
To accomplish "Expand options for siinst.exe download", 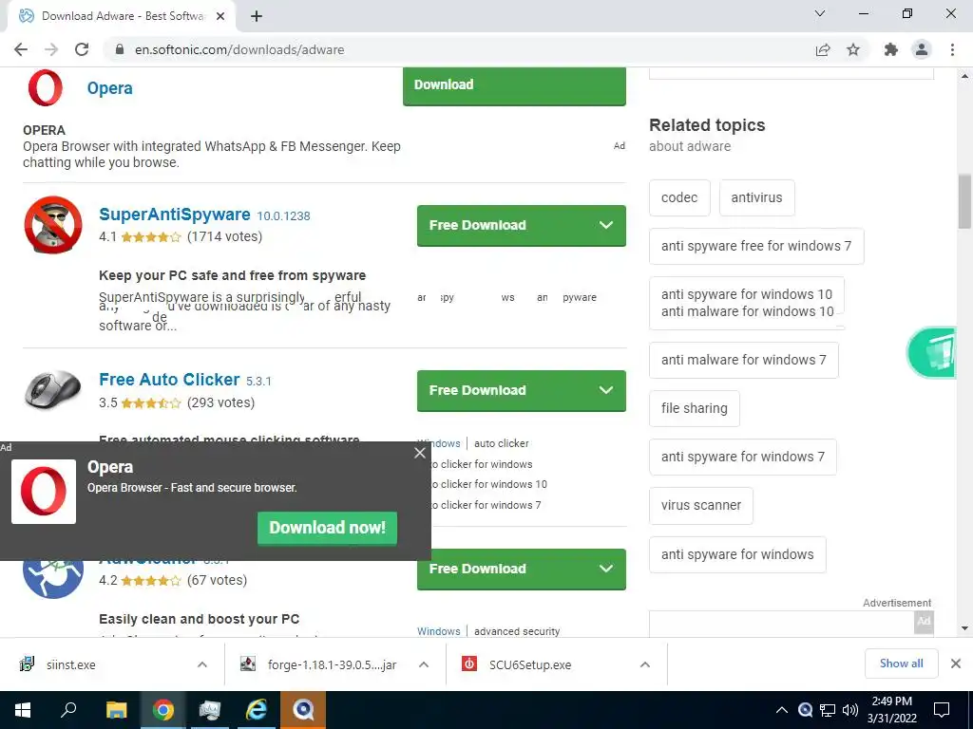I will click(x=202, y=664).
